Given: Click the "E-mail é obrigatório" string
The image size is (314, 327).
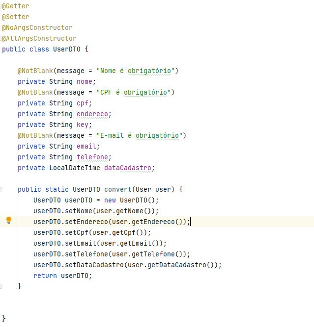Looking at the screenshot, I should (x=140, y=135).
